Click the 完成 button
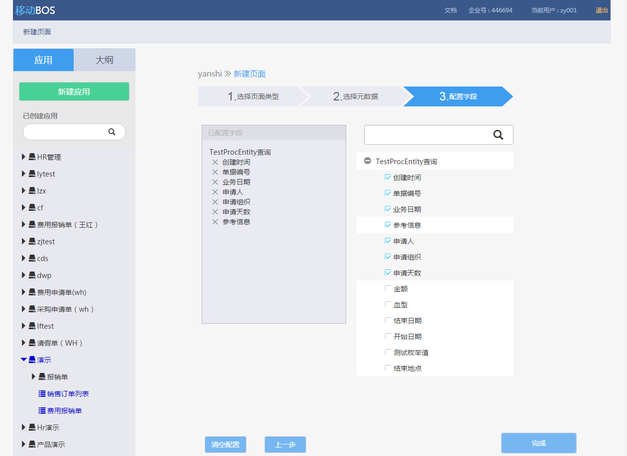 [538, 443]
